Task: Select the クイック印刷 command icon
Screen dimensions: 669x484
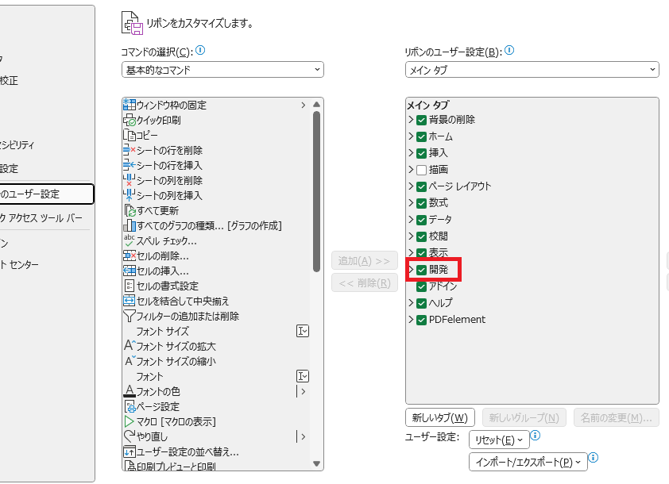Action: point(132,120)
